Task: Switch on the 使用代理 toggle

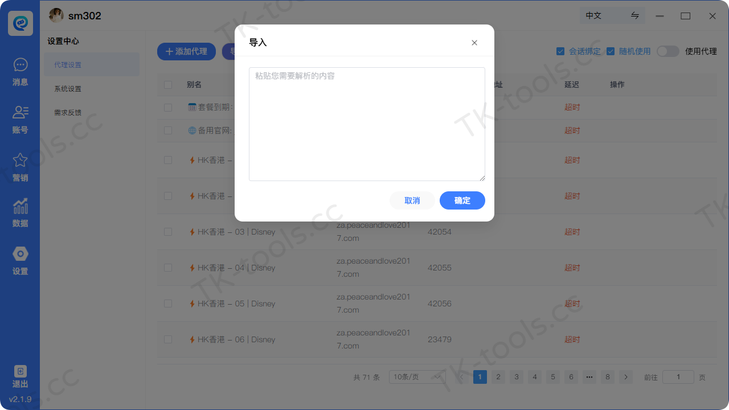Action: (668, 51)
